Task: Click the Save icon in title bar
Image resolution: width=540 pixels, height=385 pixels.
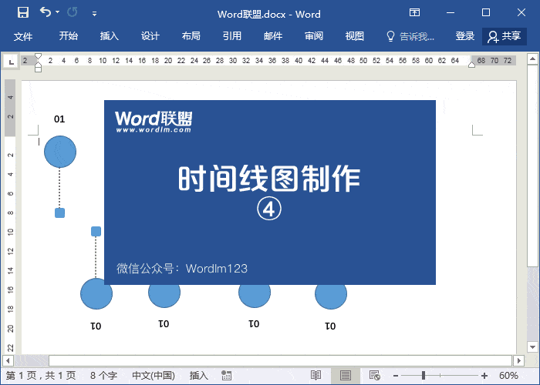Action: pos(23,13)
